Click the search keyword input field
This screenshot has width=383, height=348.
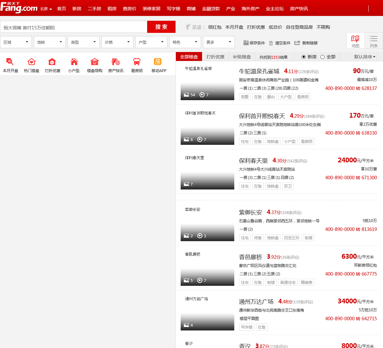[x=73, y=27]
